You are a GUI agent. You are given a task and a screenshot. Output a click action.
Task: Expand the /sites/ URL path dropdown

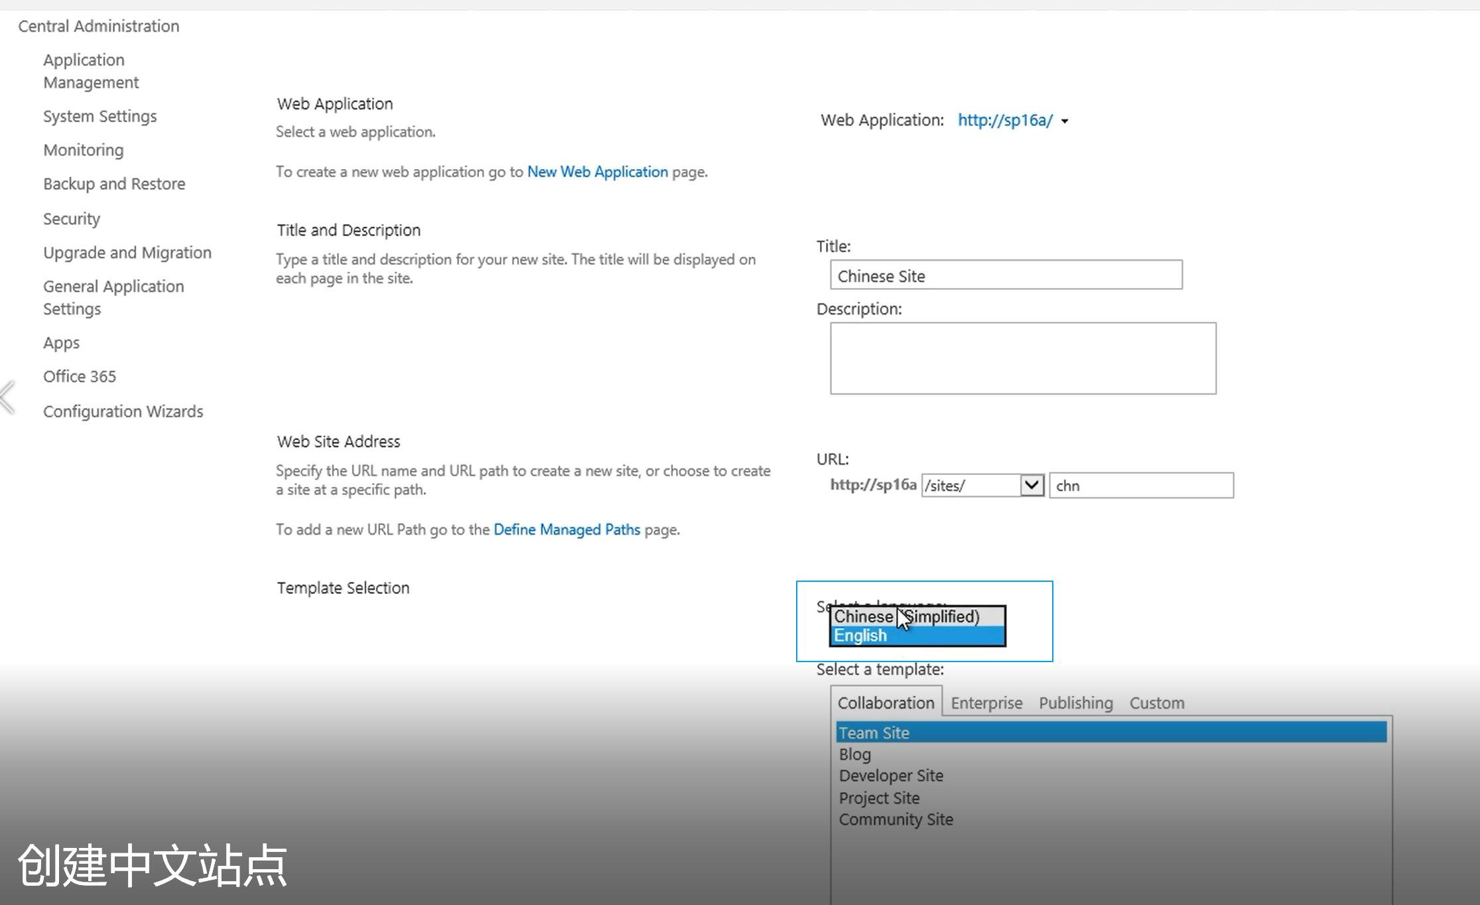point(1031,485)
